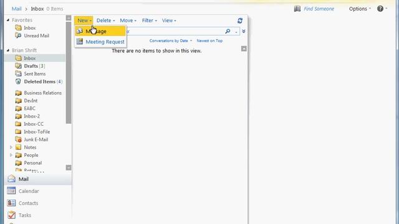The image size is (399, 224).
Task: Open the Drafts folder
Action: (x=34, y=66)
